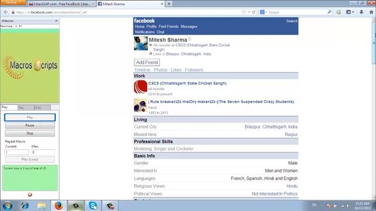
Task: Switch to the iMacros Rec tab
Action: [26, 108]
